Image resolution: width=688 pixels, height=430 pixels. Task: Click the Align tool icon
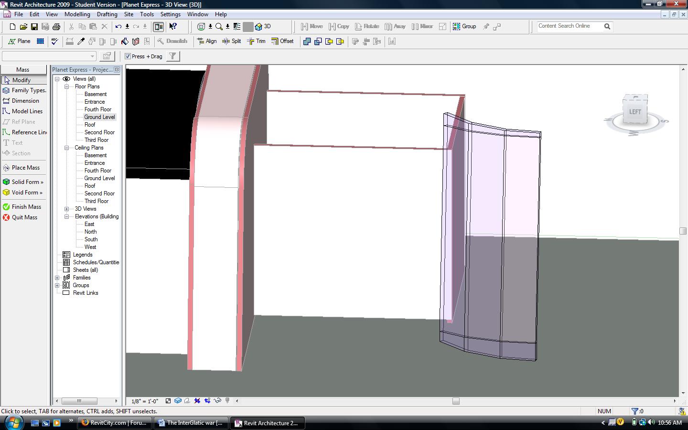(201, 41)
